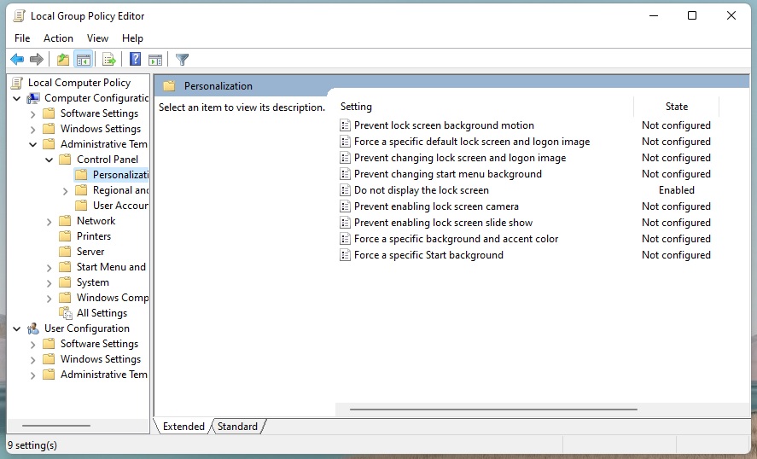Switch to the Standard tab
This screenshot has width=757, height=459.
[237, 427]
